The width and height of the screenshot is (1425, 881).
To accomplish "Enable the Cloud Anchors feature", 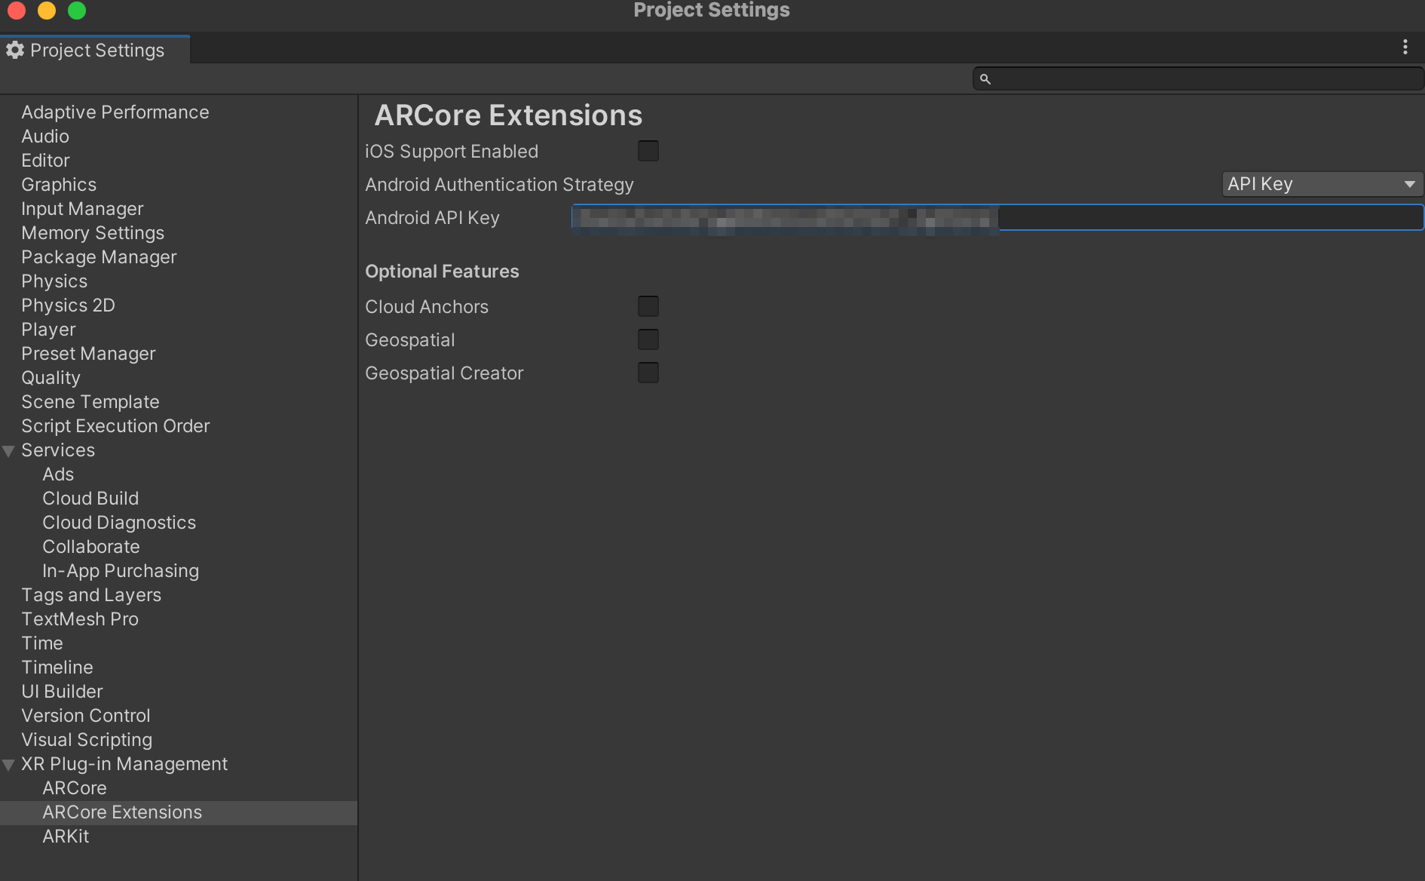I will click(648, 306).
